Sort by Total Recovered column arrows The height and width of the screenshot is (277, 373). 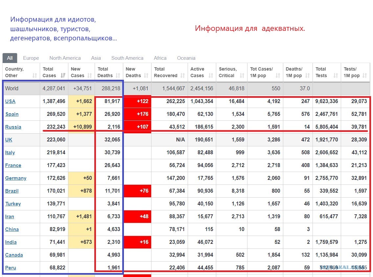click(x=183, y=75)
